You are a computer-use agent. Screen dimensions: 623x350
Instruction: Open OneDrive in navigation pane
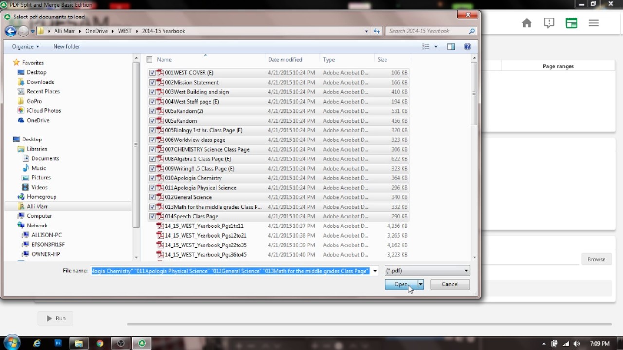(x=38, y=120)
